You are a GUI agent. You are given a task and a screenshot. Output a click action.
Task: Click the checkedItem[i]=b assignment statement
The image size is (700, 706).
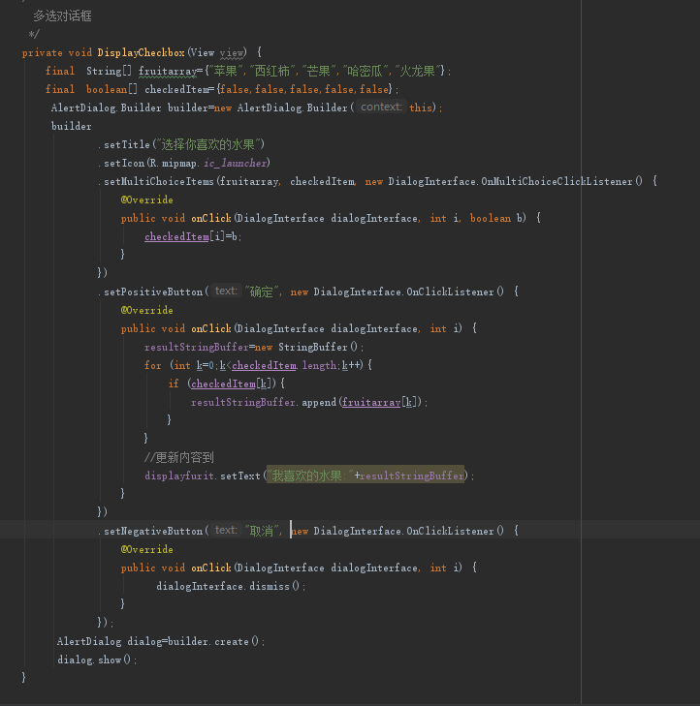[x=193, y=237]
